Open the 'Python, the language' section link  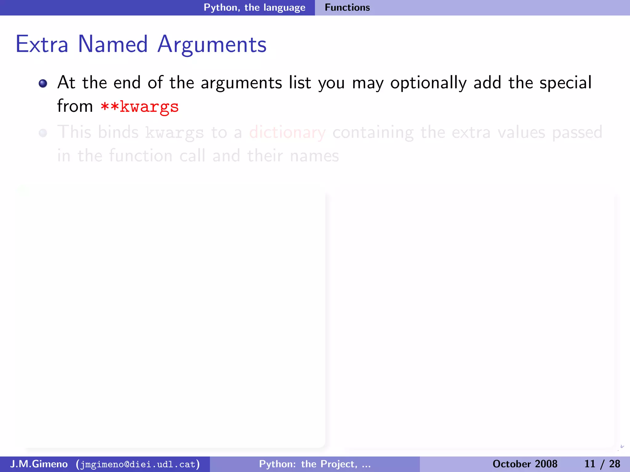(x=254, y=7)
